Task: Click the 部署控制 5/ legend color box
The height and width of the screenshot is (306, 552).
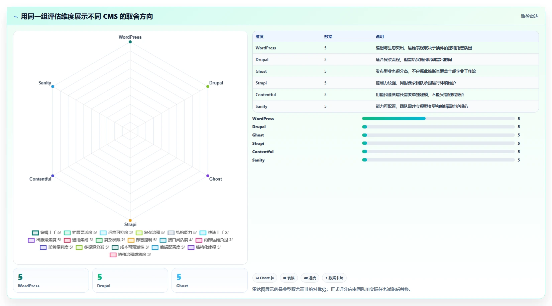Action: [131, 240]
